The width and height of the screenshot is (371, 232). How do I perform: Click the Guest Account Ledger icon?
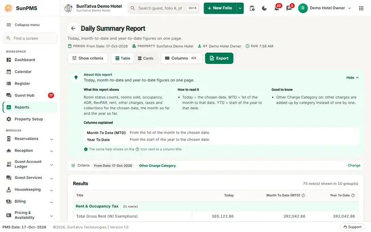pos(9,164)
